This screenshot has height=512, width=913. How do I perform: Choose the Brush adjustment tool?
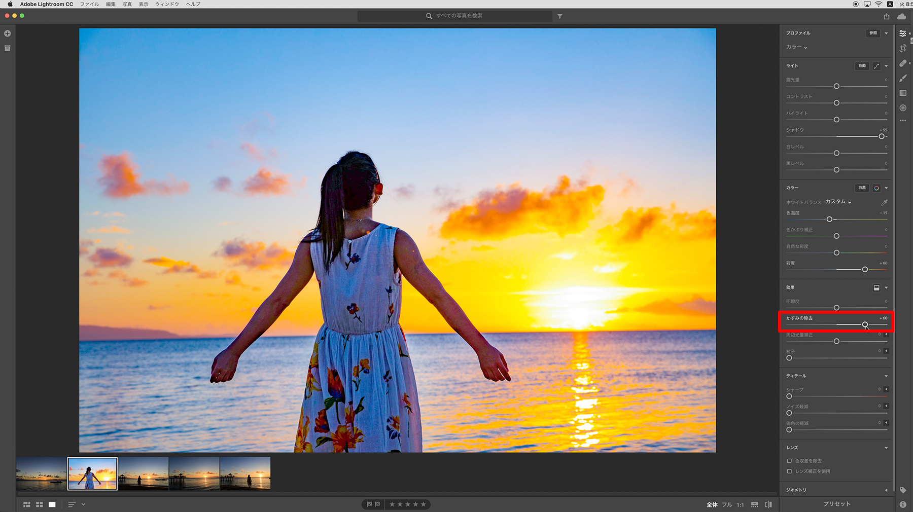pyautogui.click(x=903, y=78)
